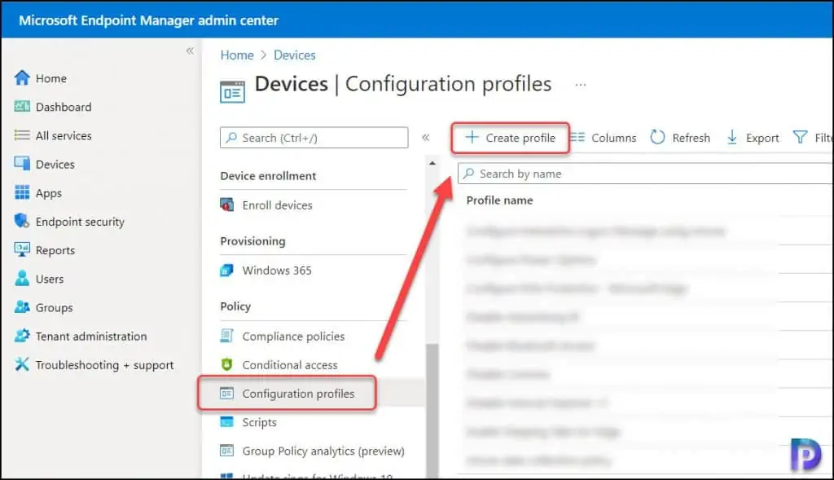Open Troubleshooting + support page
Image resolution: width=834 pixels, height=480 pixels.
104,365
